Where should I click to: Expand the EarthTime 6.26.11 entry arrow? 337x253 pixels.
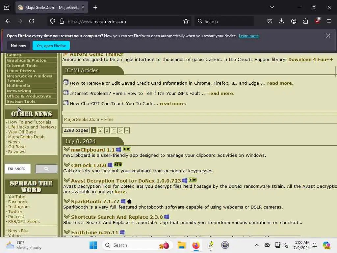(x=66, y=232)
